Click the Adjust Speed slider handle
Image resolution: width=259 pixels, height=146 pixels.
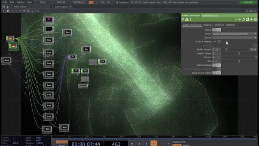(x=239, y=53)
